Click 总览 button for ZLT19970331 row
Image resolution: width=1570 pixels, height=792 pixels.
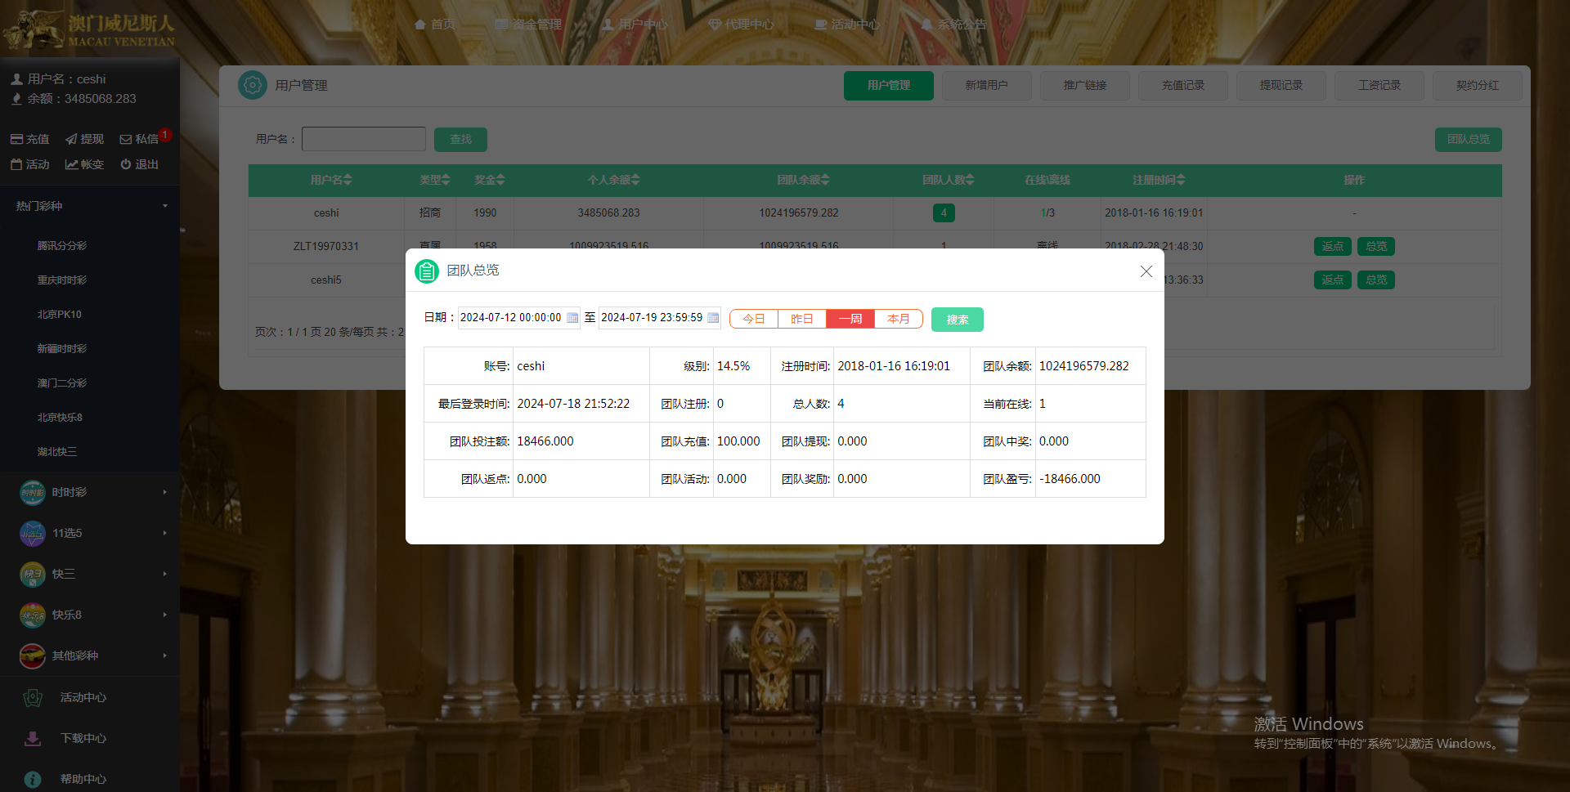click(1375, 246)
